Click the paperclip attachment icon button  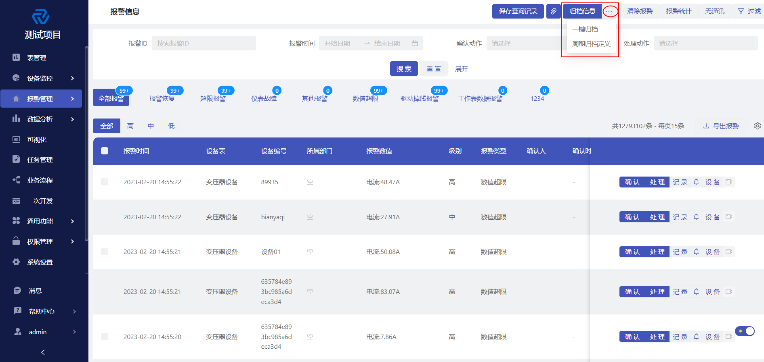(553, 11)
